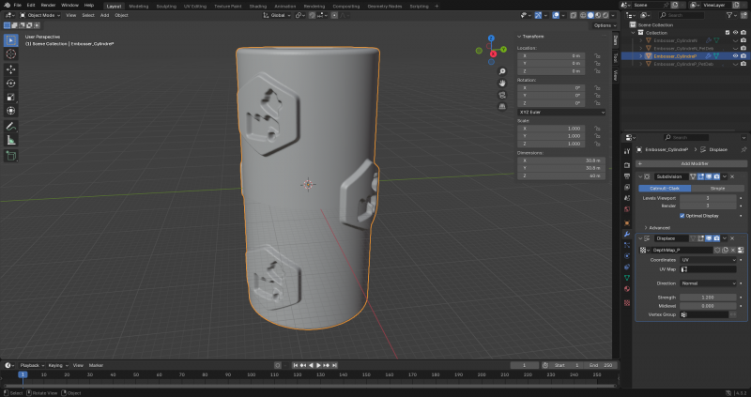The width and height of the screenshot is (751, 397).
Task: Click the Strength value field
Action: (x=710, y=298)
